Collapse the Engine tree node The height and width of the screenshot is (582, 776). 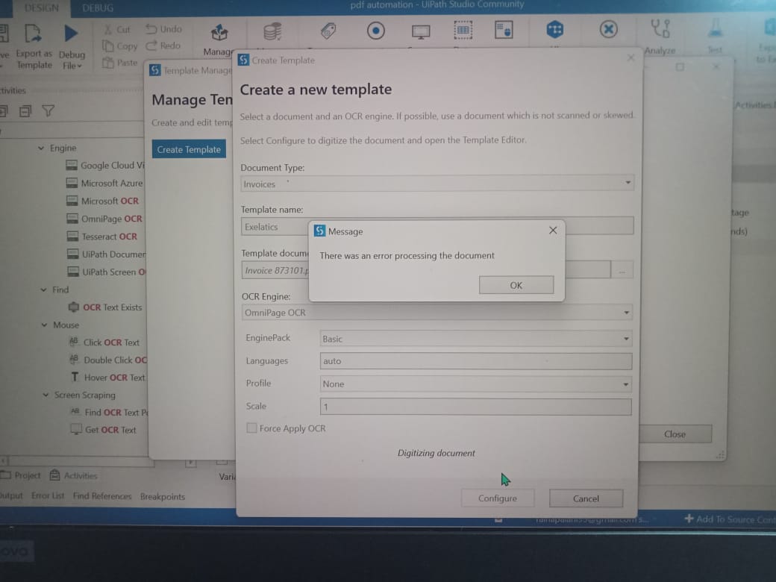coord(41,148)
